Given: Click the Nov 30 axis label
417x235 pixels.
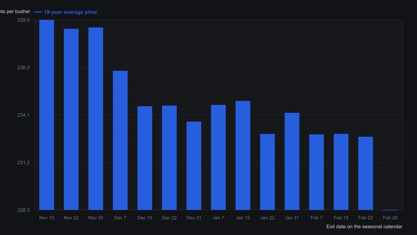Looking at the screenshot, I should point(96,218).
